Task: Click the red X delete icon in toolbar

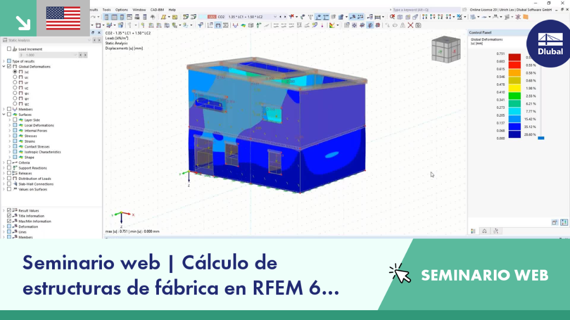Action: (x=411, y=25)
